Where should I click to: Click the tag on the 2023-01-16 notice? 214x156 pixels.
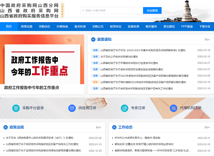tap(95, 89)
